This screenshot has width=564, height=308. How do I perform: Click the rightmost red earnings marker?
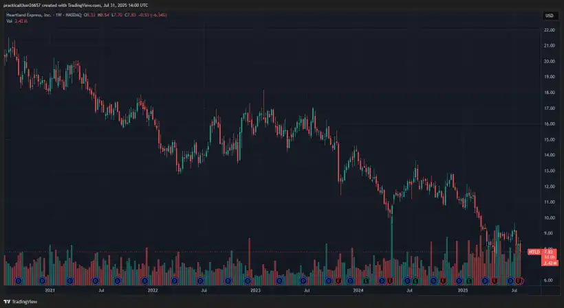click(x=520, y=281)
